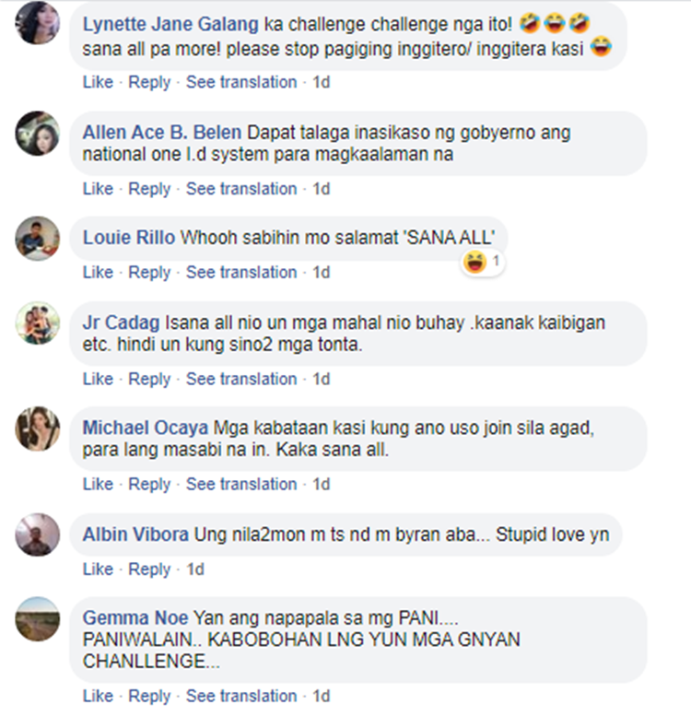Click timestamp on Albin Vibora's comment
The width and height of the screenshot is (691, 716).
click(x=195, y=569)
